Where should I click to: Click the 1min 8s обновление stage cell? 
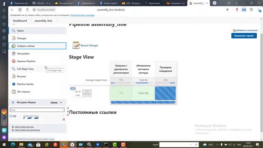point(143,93)
